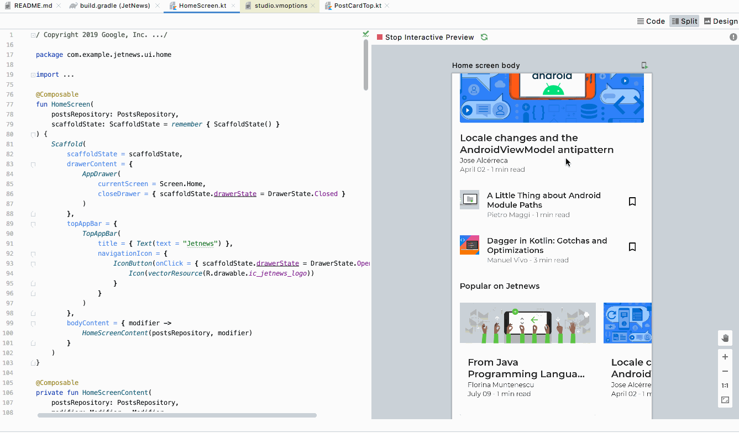This screenshot has height=433, width=739.
Task: Zoom in on the preview
Action: click(725, 357)
